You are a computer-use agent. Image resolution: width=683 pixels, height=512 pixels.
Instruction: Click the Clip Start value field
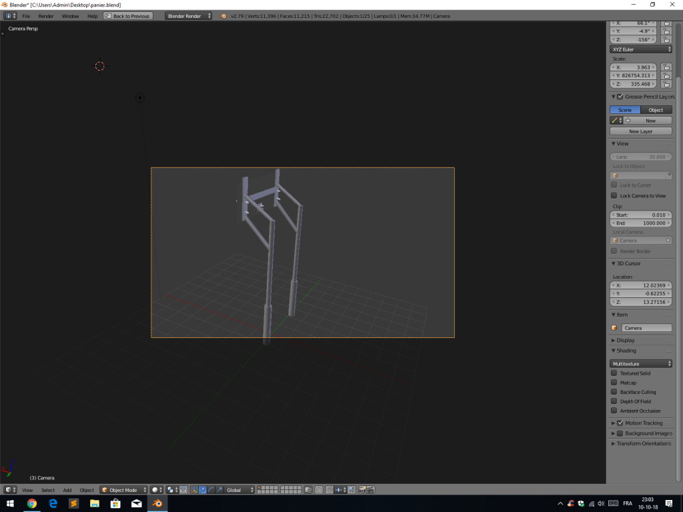point(641,215)
